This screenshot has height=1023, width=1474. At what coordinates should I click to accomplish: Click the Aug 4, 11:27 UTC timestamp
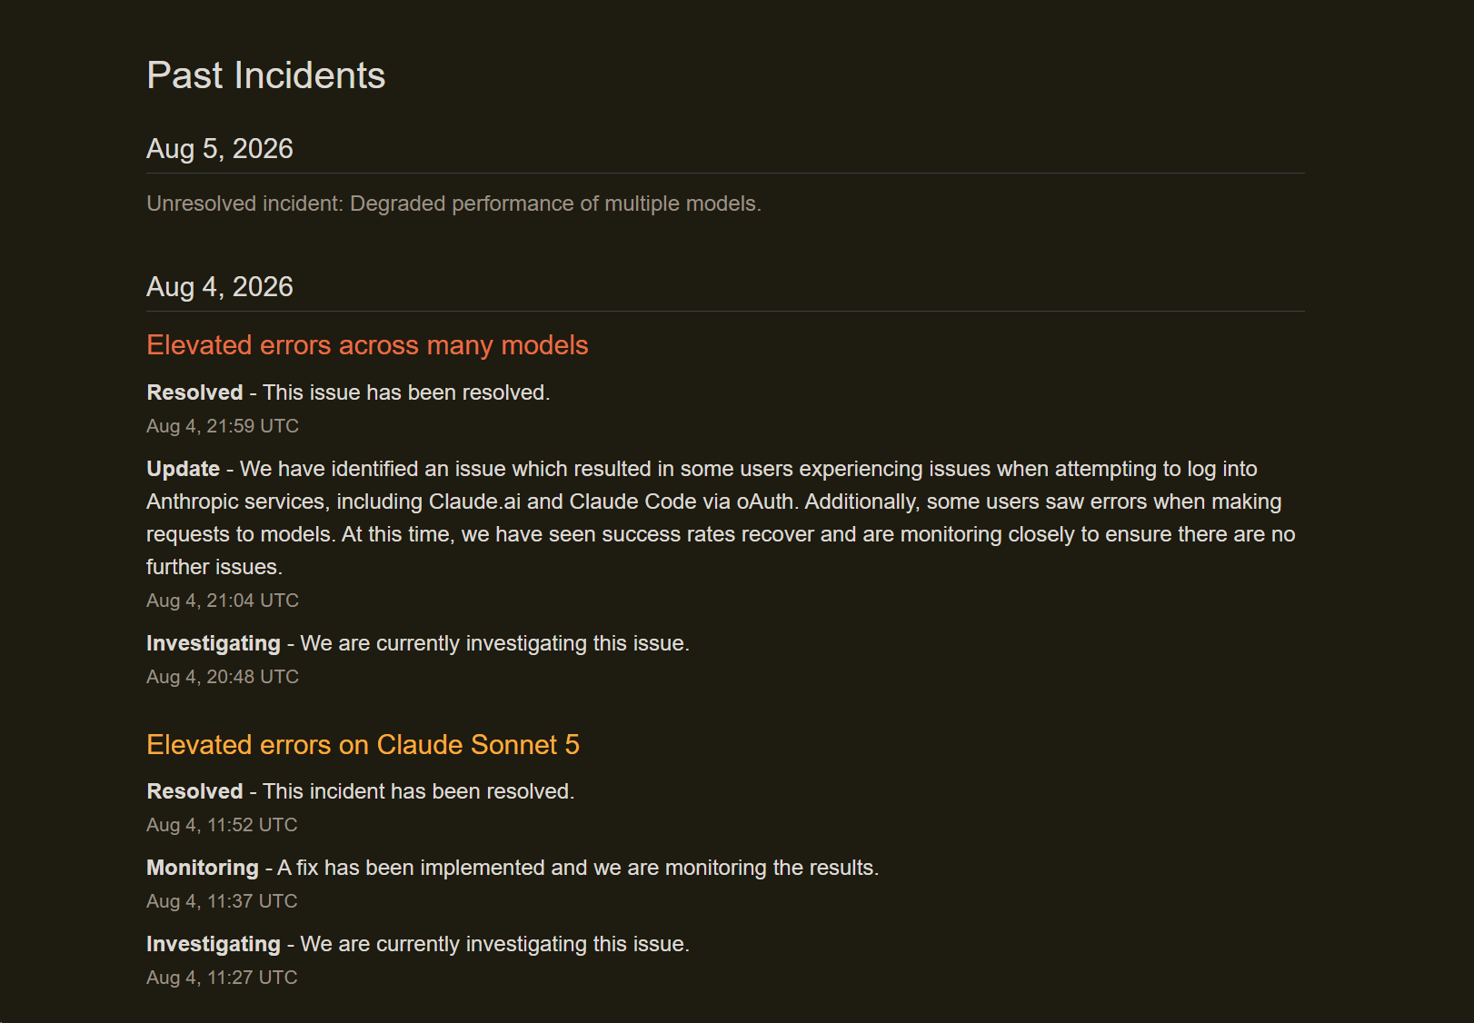tap(222, 978)
